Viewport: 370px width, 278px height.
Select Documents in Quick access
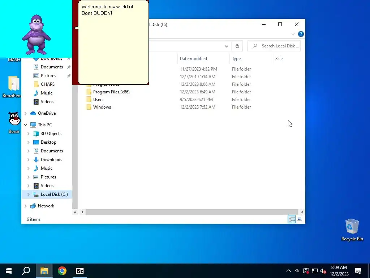coord(52,67)
